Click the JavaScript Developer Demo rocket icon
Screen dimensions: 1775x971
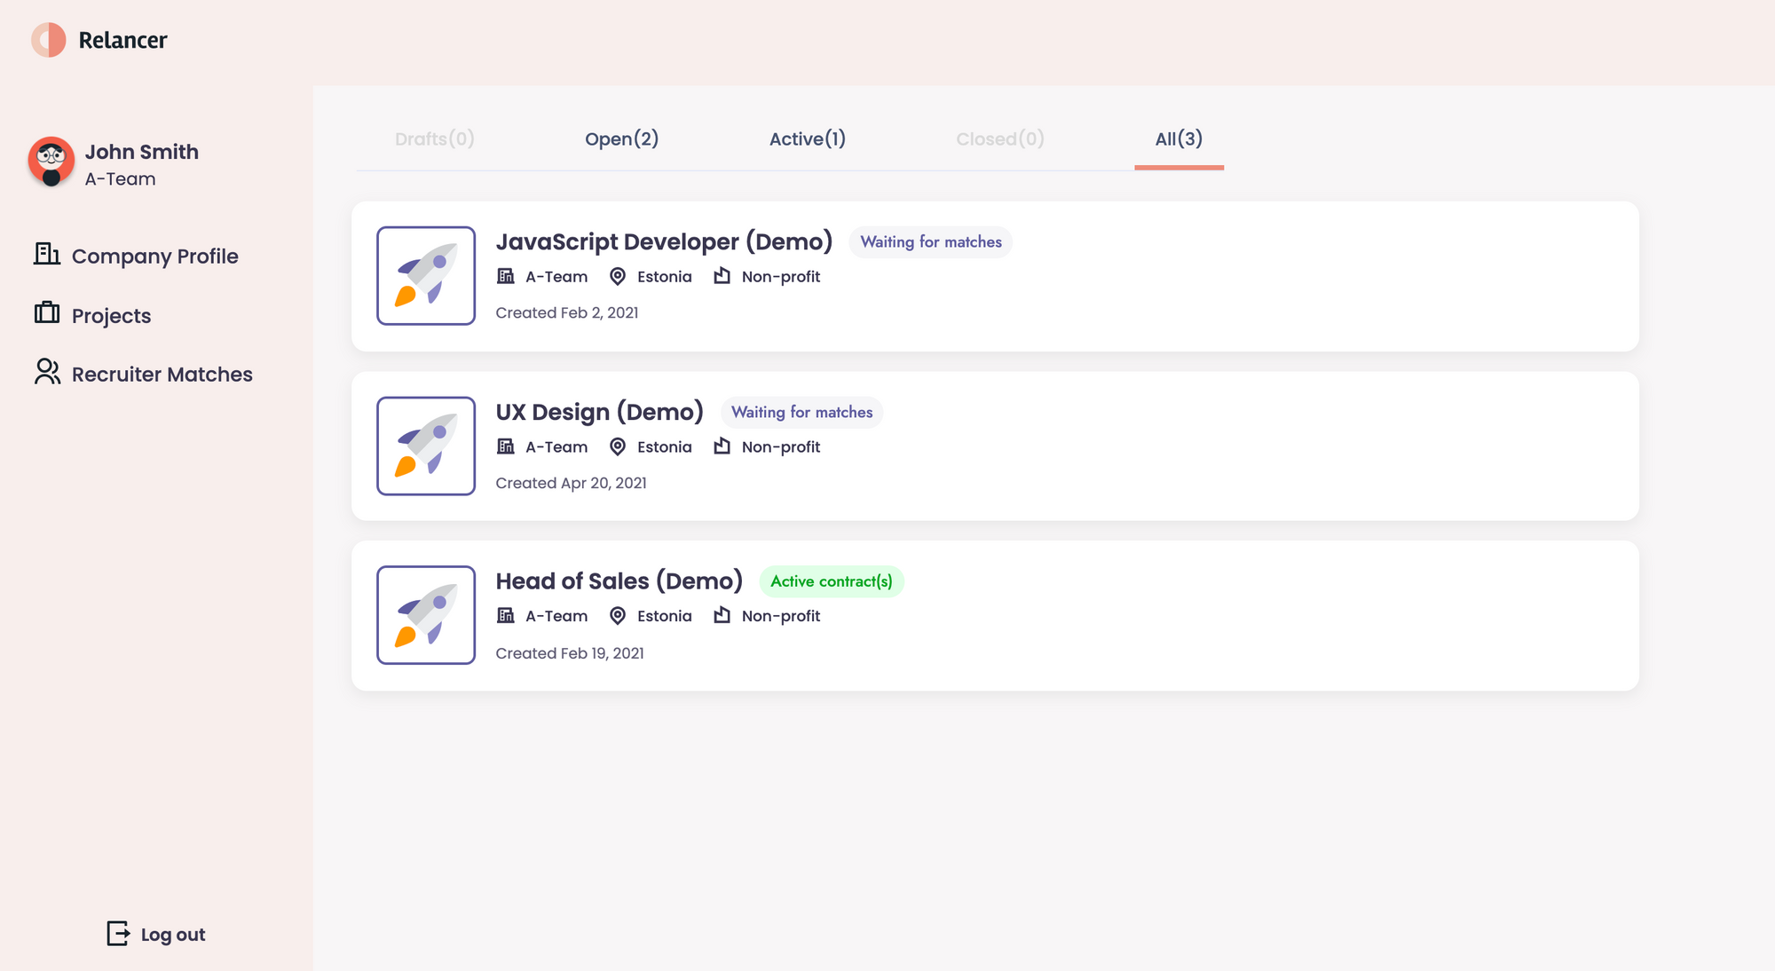point(425,276)
